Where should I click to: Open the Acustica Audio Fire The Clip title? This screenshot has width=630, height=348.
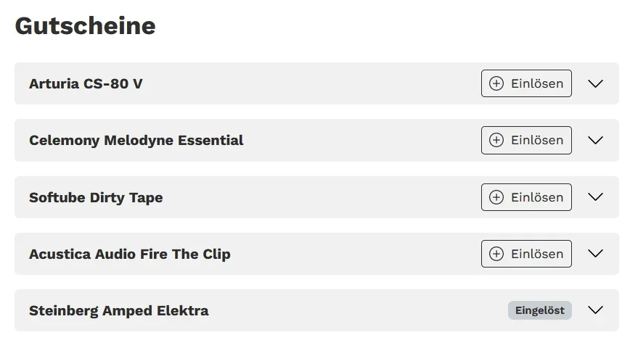130,254
